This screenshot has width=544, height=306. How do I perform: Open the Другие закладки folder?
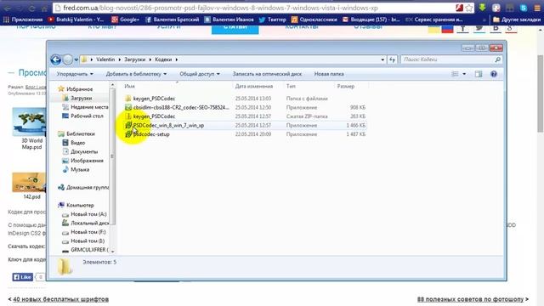517,20
